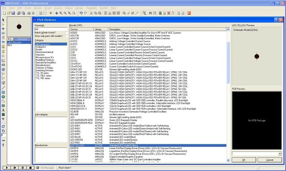Click the results list scroll-up arrow

point(228,29)
